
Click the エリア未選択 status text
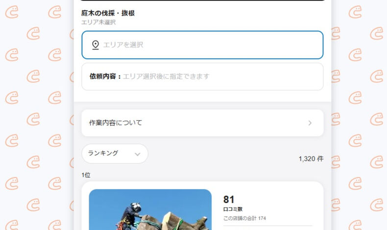coord(98,22)
